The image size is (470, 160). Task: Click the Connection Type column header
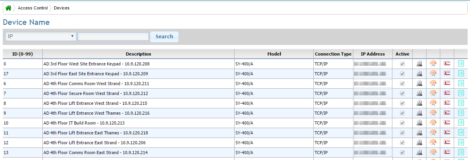pos(334,54)
